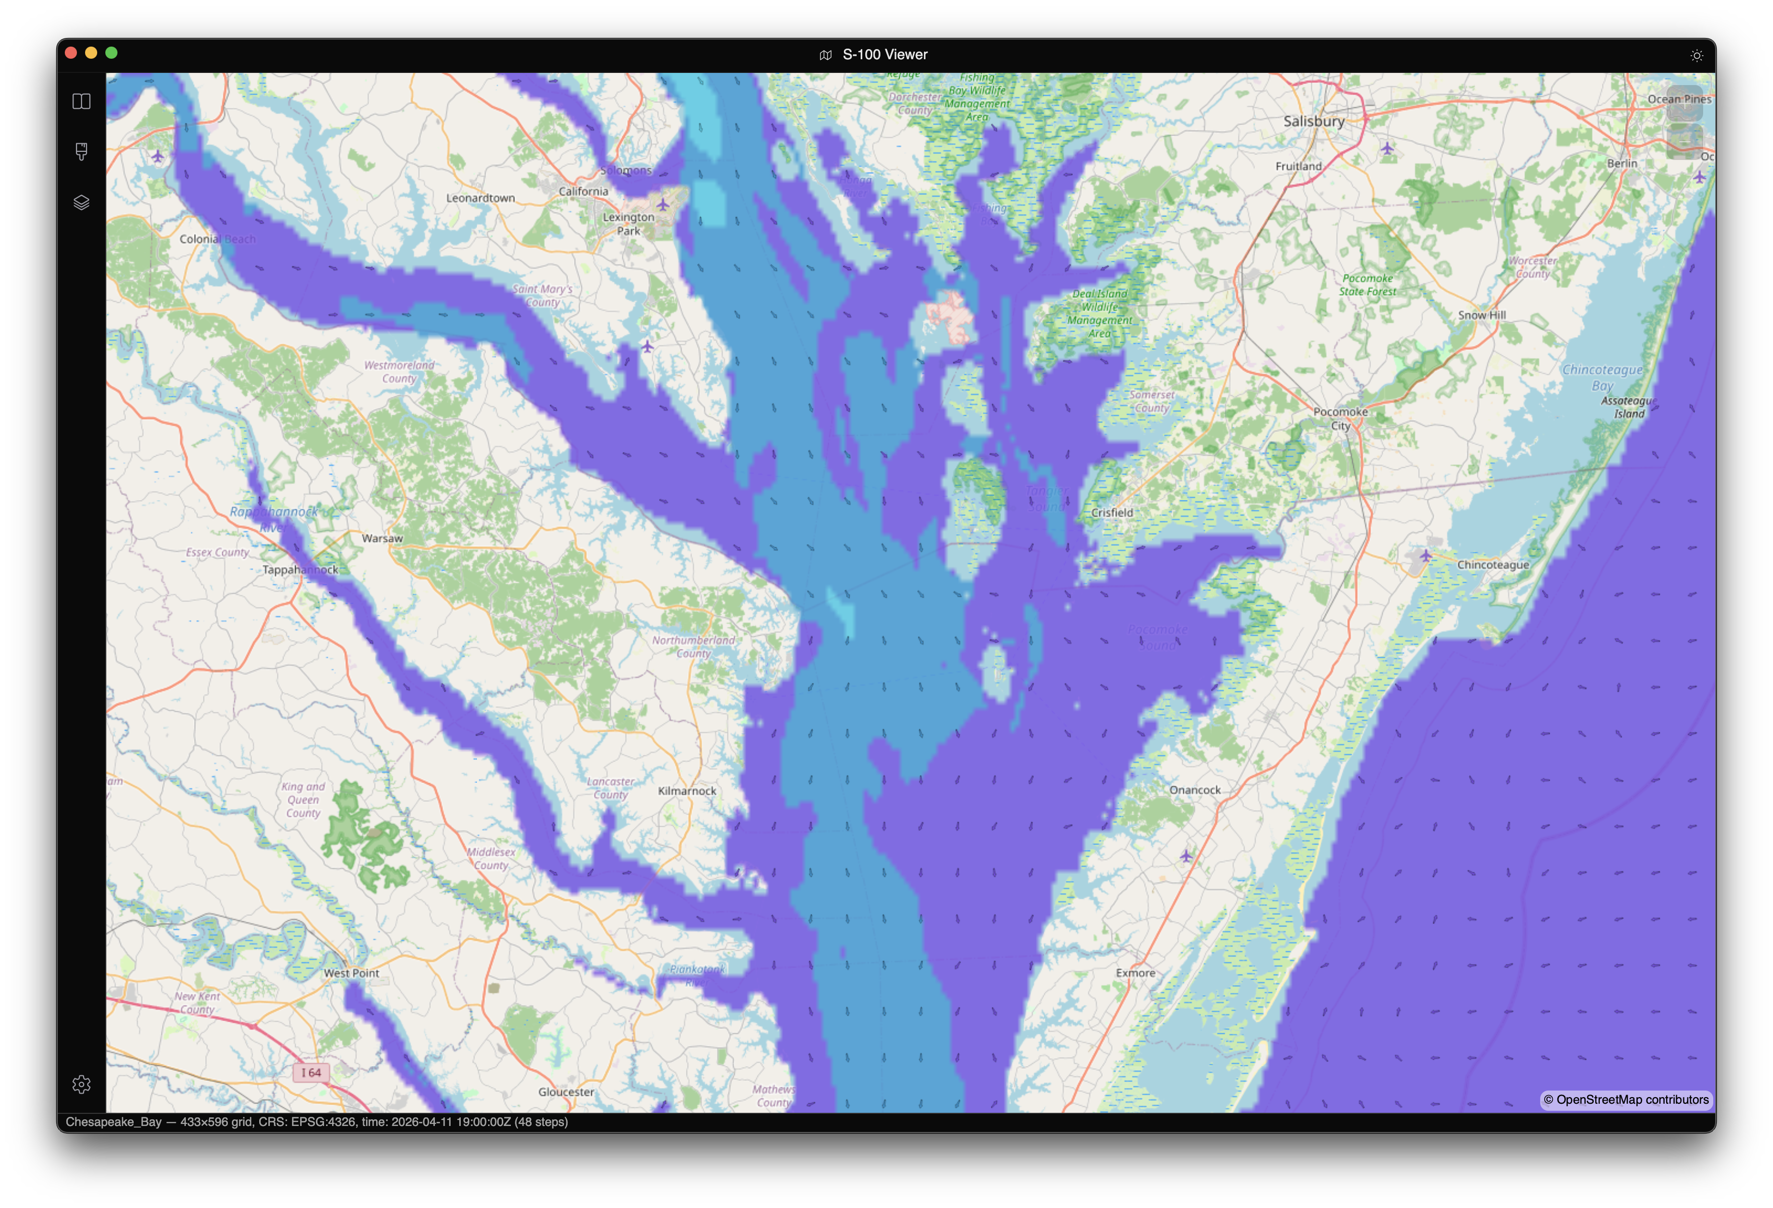This screenshot has height=1208, width=1773.
Task: Click the Tappahannock label on the map
Action: 300,569
